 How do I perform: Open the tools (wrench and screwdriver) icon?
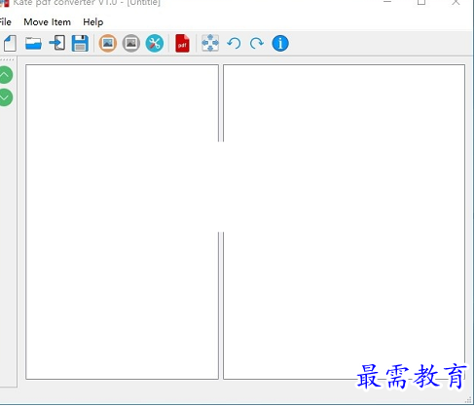click(x=155, y=43)
